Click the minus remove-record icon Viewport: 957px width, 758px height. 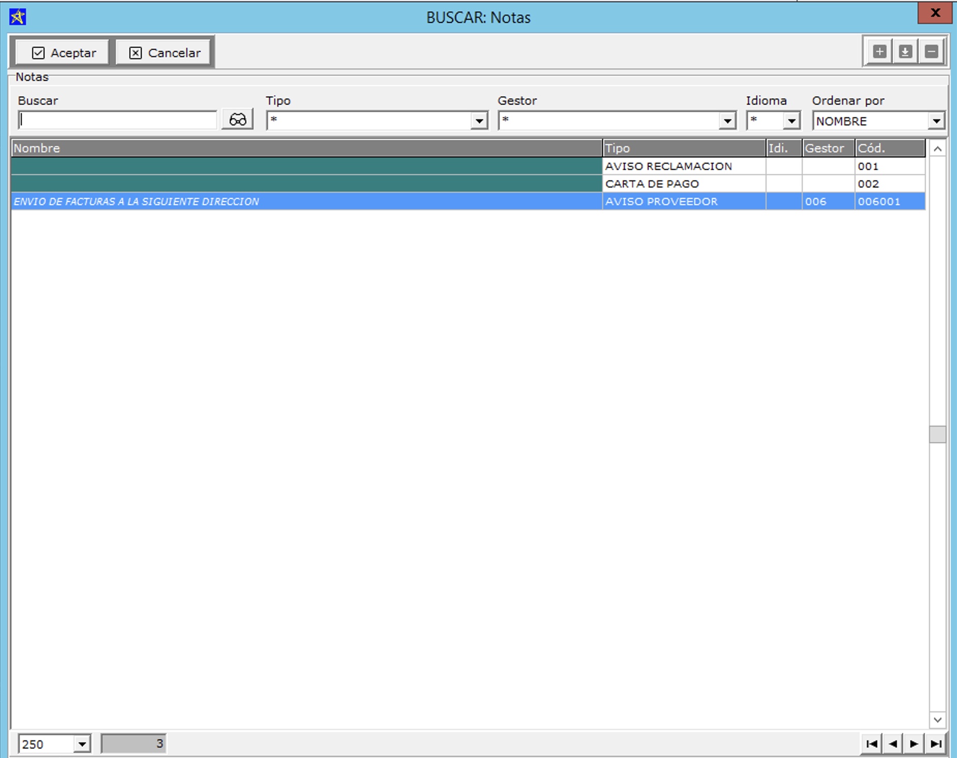[932, 52]
